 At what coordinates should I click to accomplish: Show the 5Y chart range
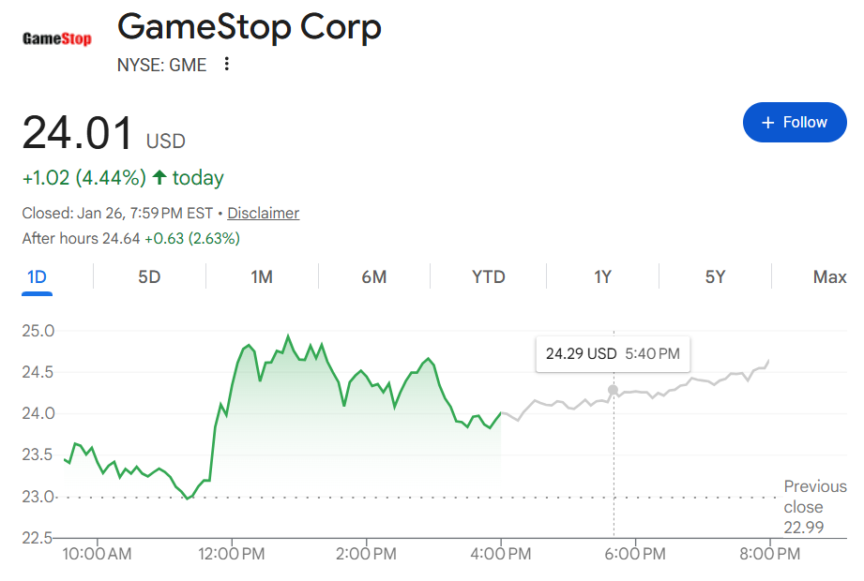click(715, 276)
